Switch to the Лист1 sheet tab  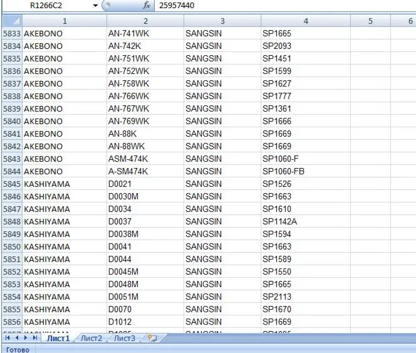click(x=58, y=338)
